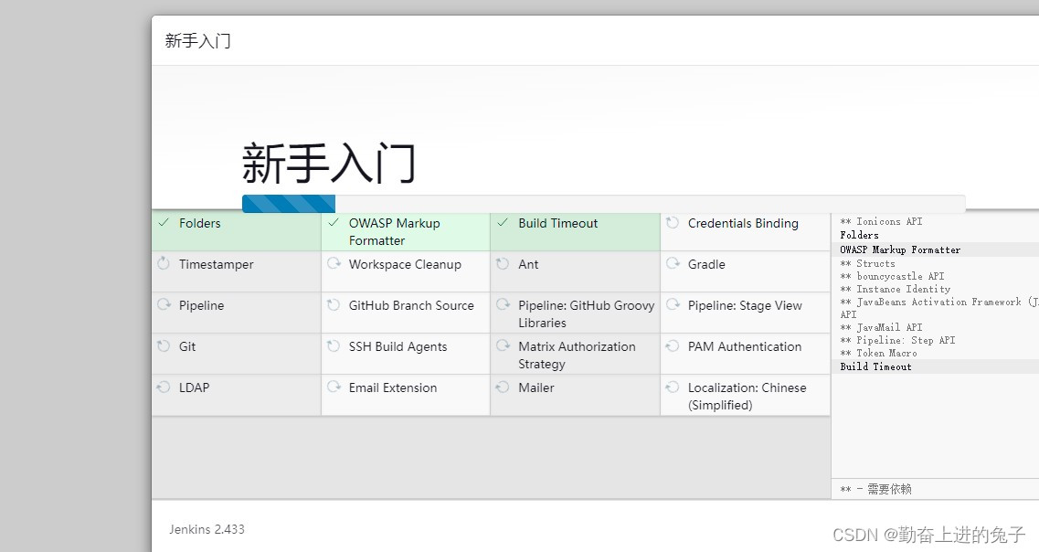The width and height of the screenshot is (1039, 552).
Task: Click the ** - 需要依赖 legend text
Action: (876, 489)
